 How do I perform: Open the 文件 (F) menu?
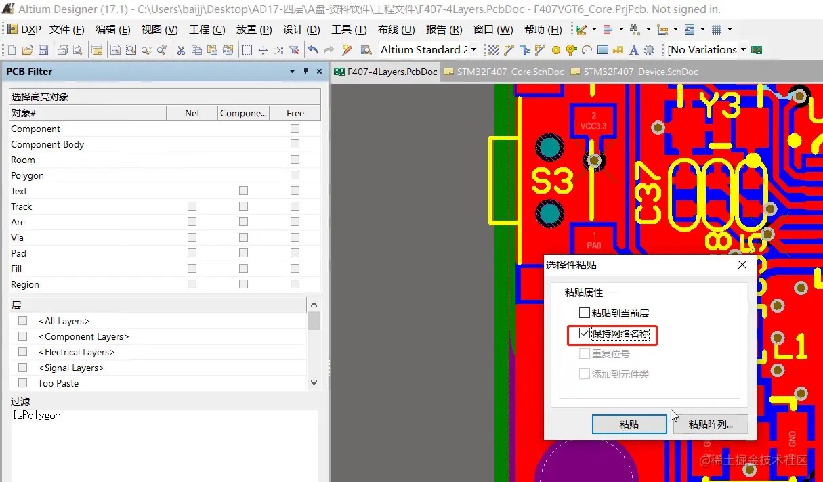(x=67, y=30)
